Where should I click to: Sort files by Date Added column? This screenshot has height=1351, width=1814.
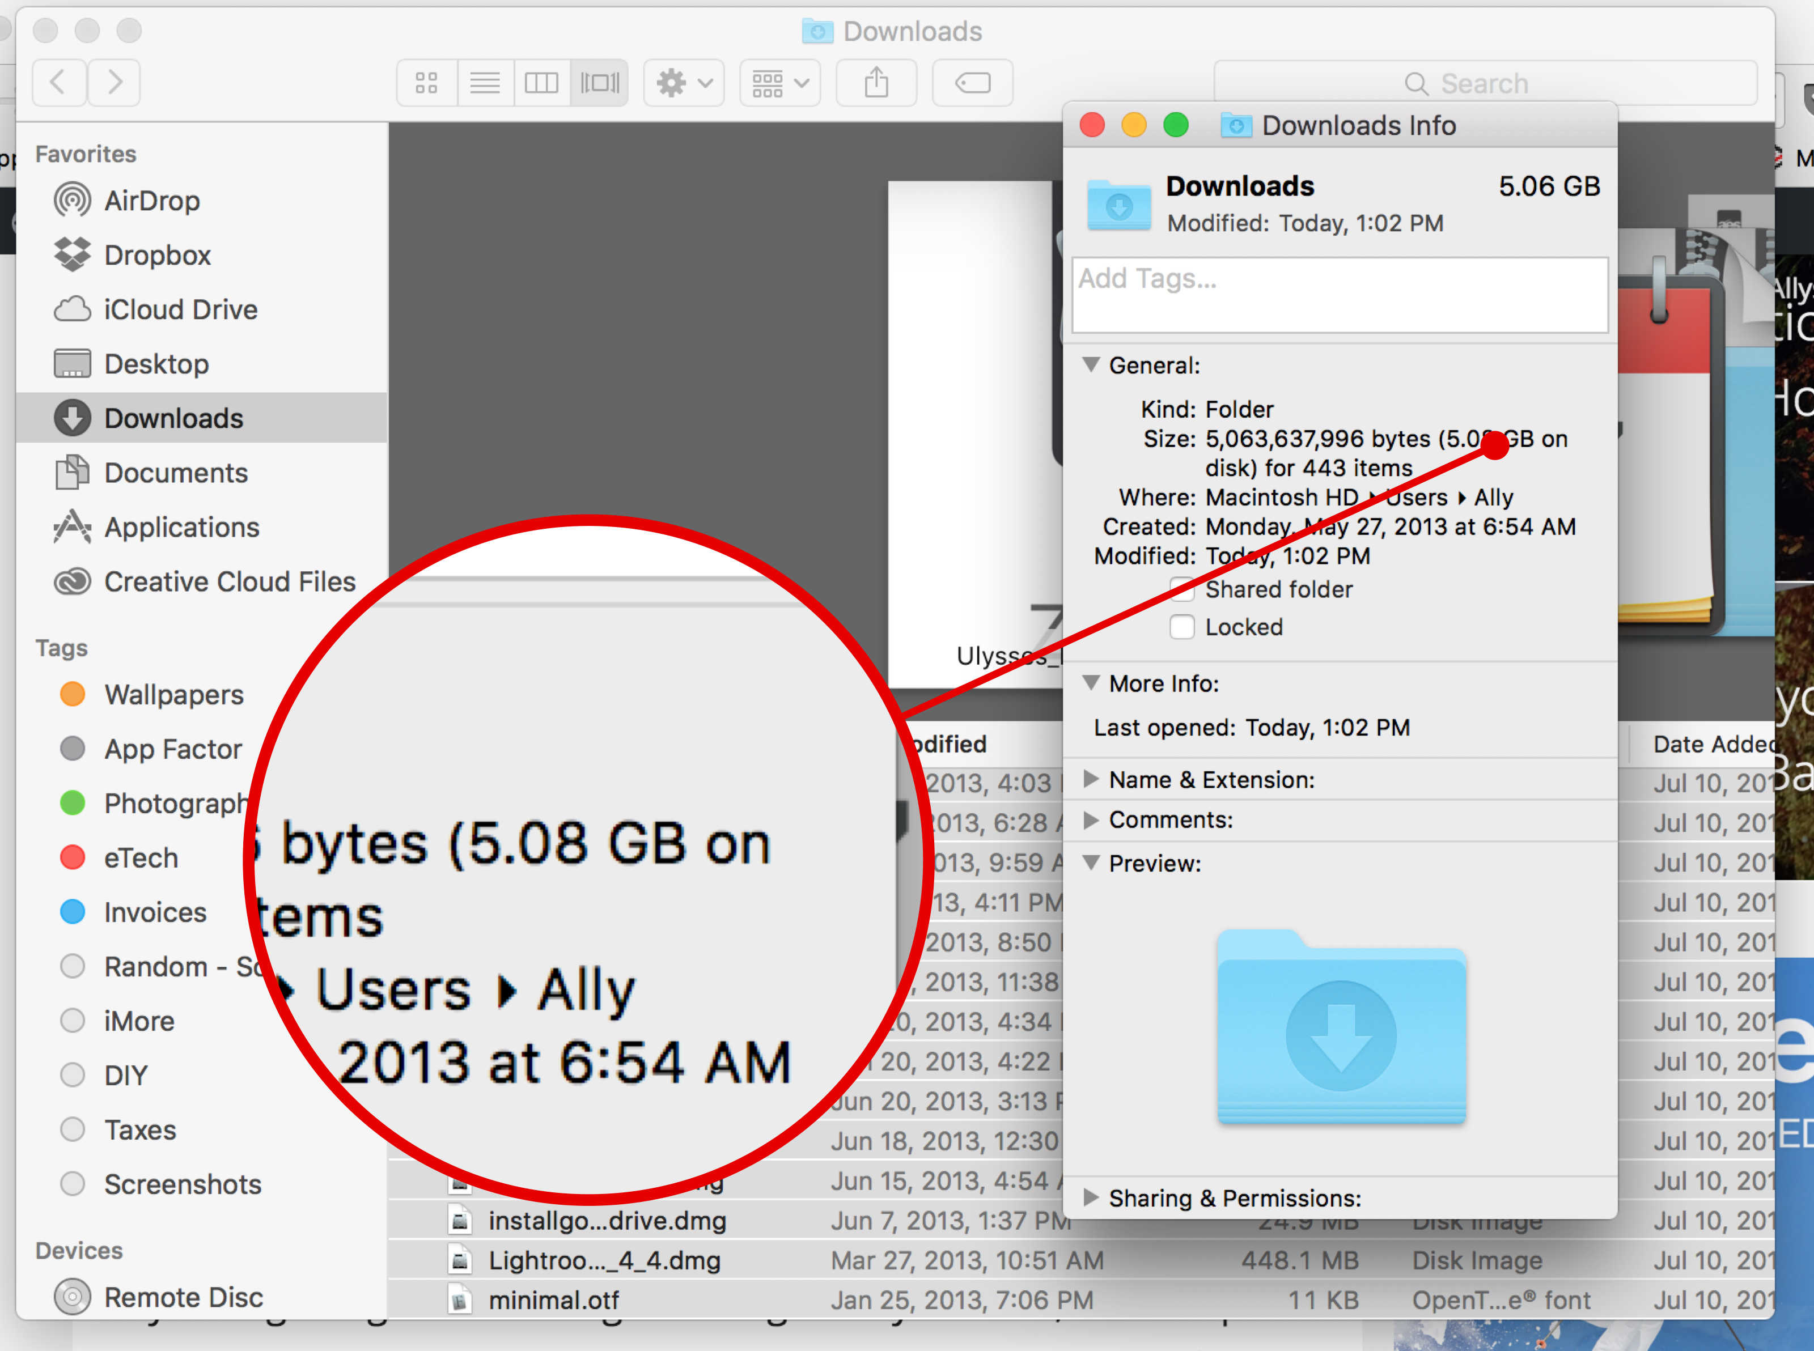[x=1712, y=744]
